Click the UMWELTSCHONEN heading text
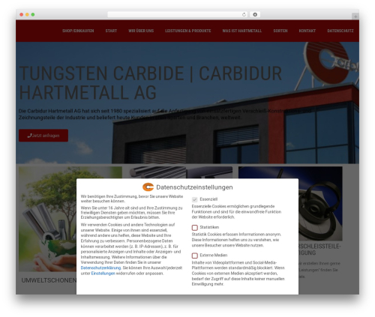This screenshot has width=375, height=317. 49,280
